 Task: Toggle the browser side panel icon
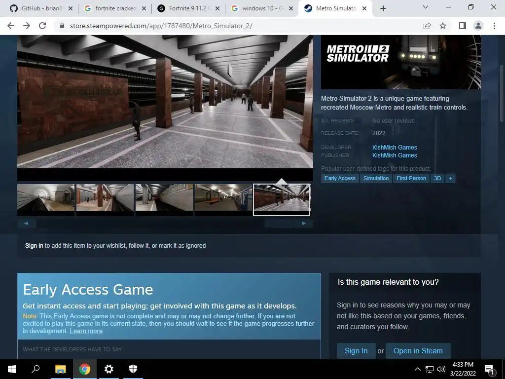(x=462, y=26)
